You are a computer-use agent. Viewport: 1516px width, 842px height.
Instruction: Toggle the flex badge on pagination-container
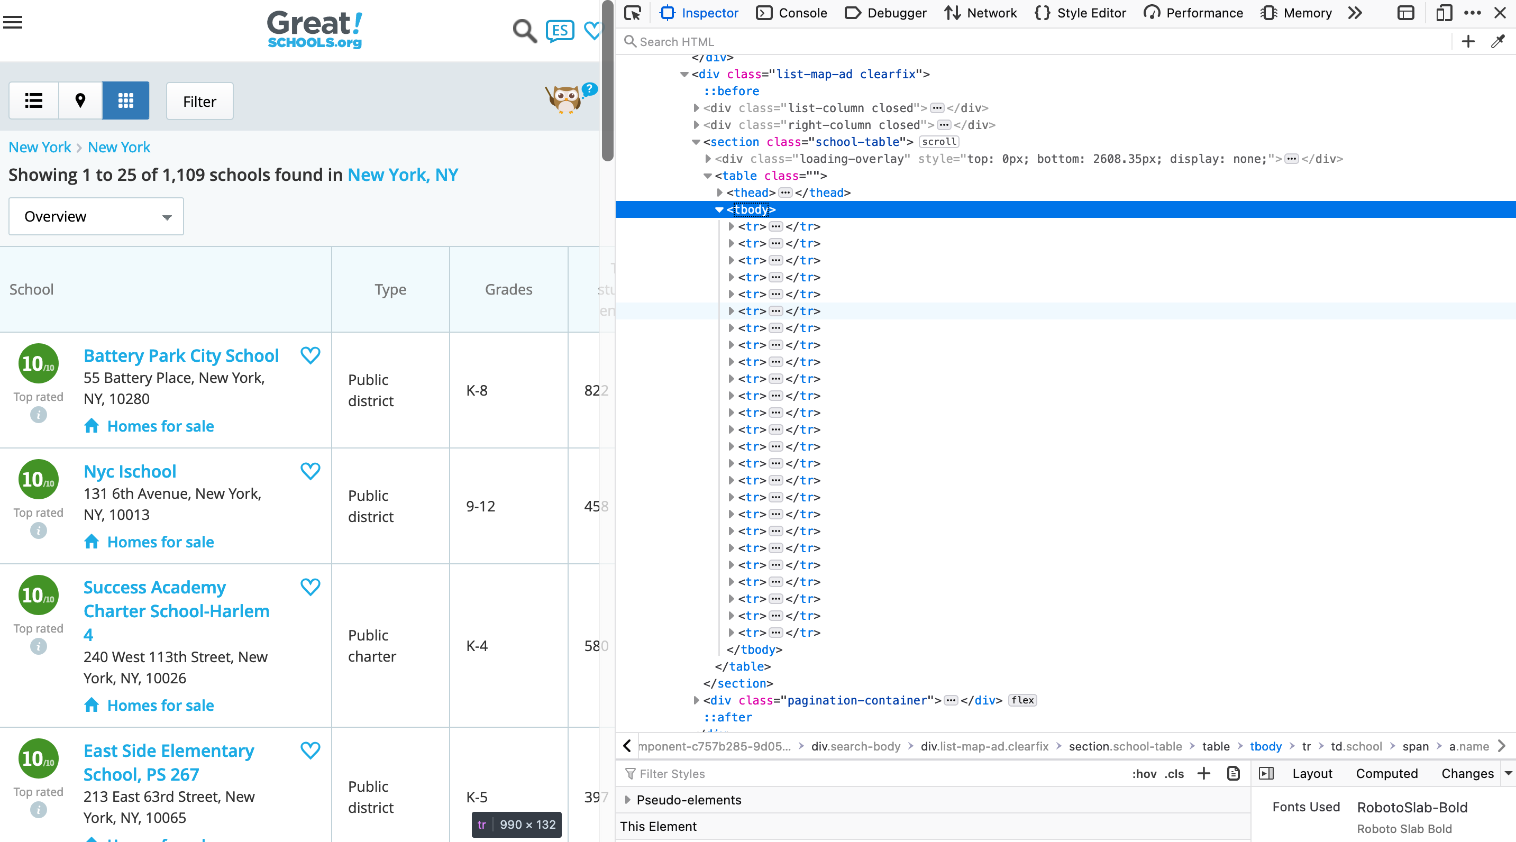coord(1023,700)
